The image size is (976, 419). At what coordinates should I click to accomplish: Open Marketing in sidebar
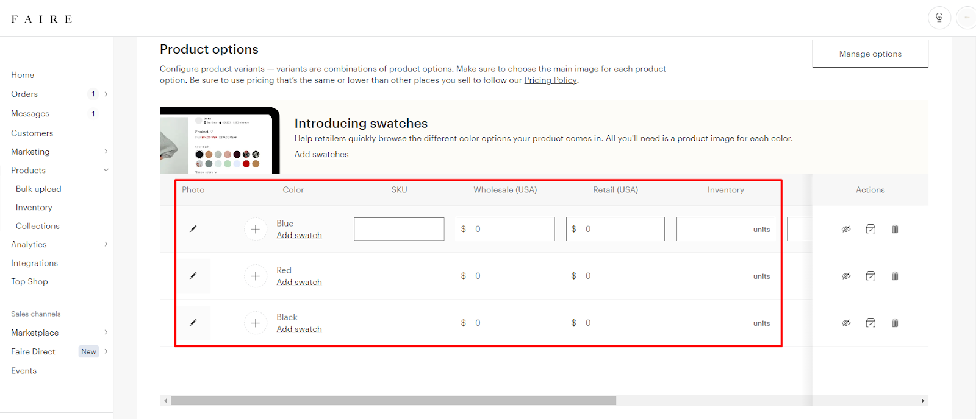(30, 152)
